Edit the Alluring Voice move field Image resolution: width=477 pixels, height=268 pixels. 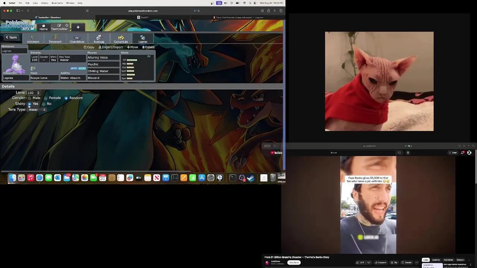click(x=103, y=58)
